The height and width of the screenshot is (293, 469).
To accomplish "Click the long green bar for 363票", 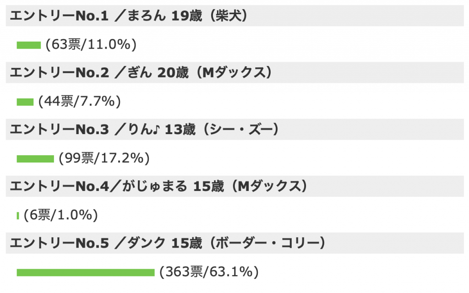I will coord(86,272).
